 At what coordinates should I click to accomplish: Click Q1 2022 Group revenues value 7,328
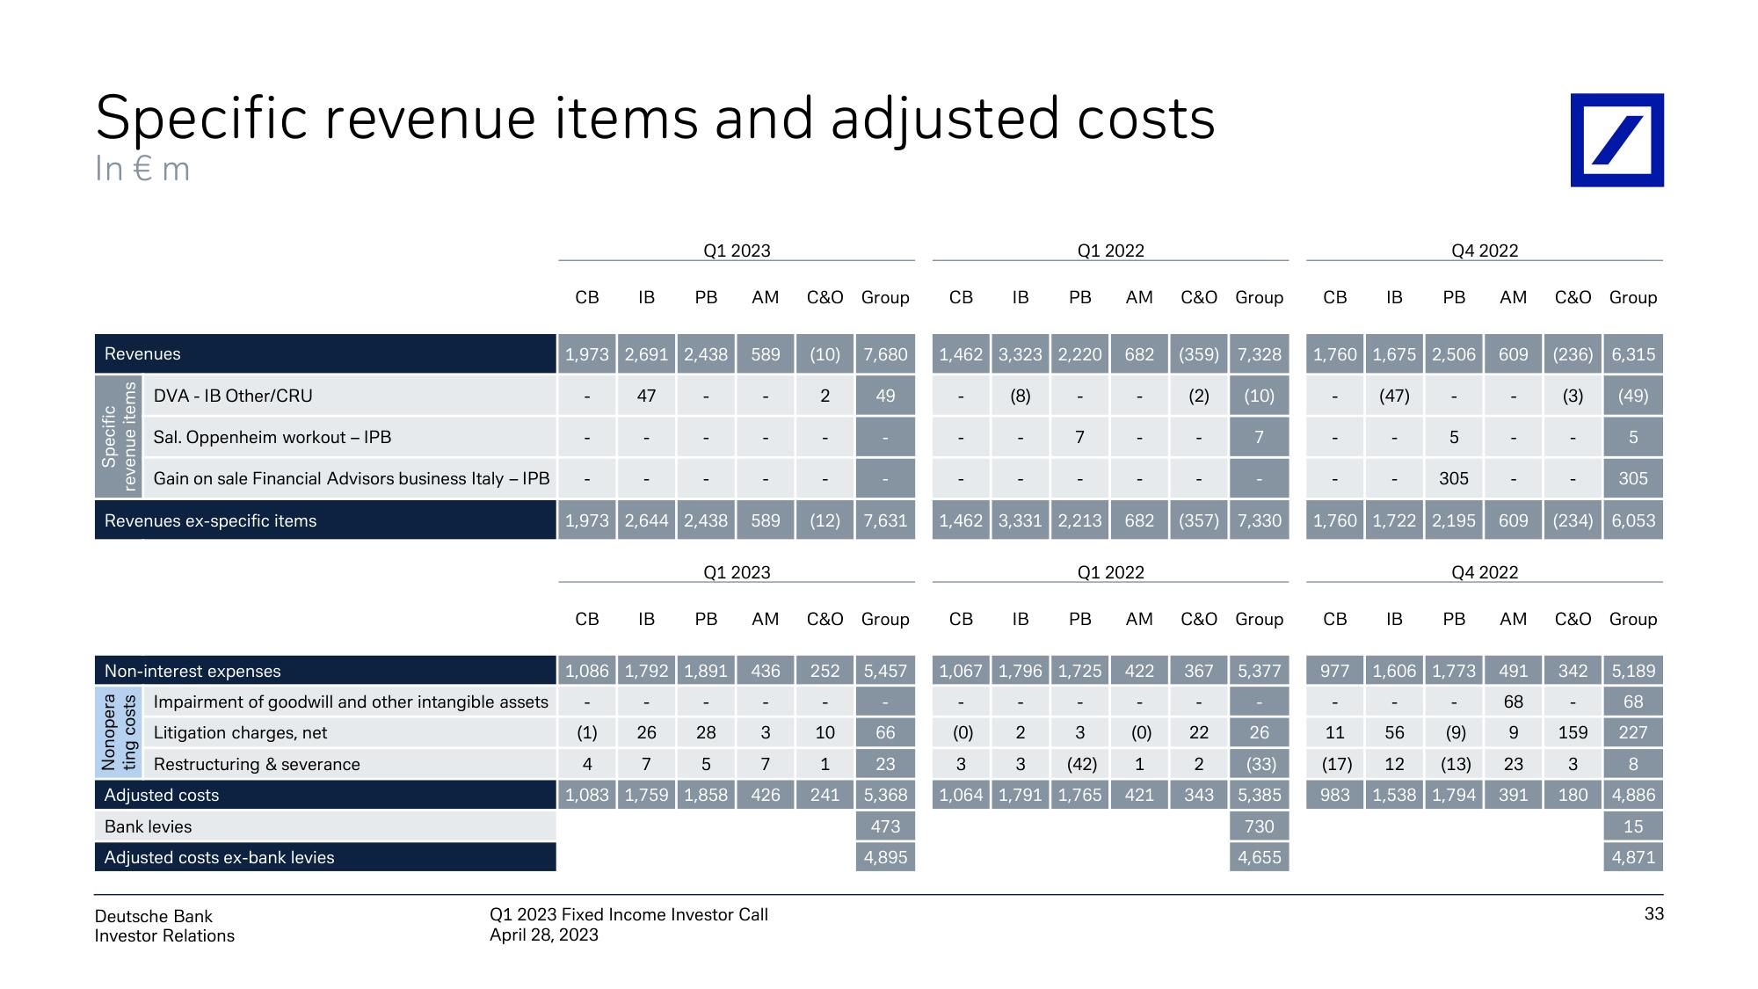pyautogui.click(x=1260, y=354)
